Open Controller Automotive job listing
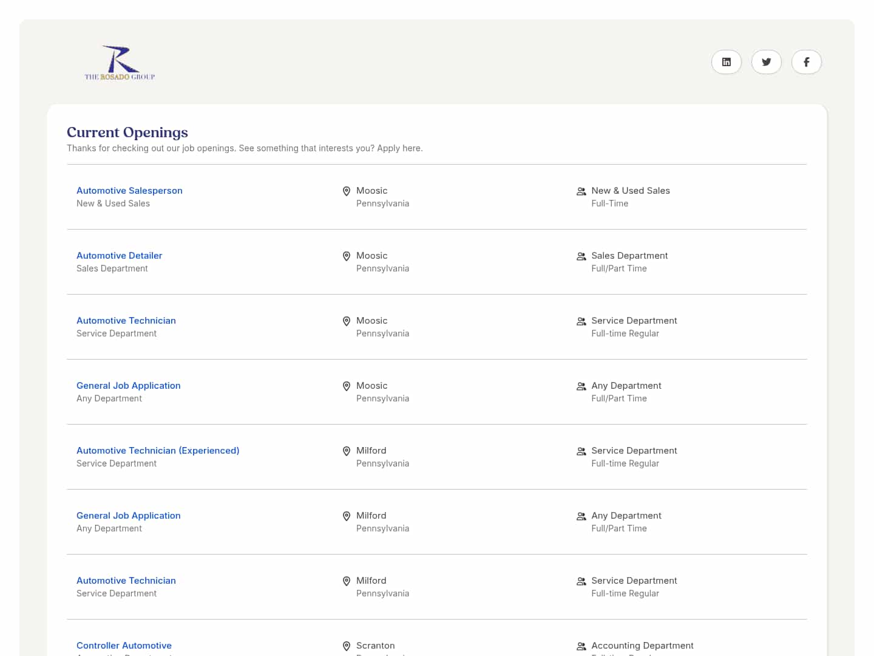Viewport: 874px width, 656px height. [x=124, y=646]
